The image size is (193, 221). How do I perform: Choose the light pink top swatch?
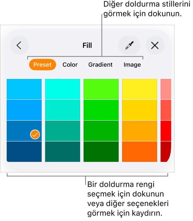tap(166, 89)
